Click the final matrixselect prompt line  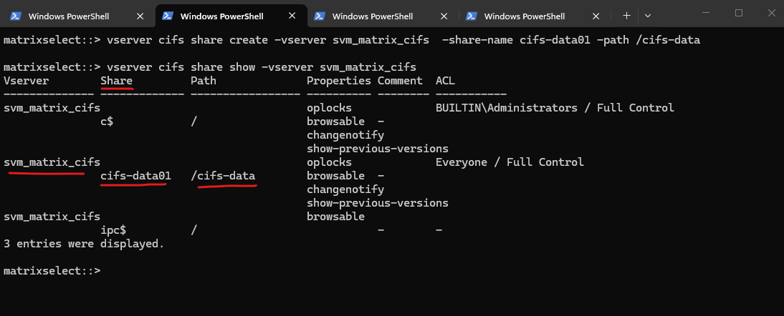point(52,271)
